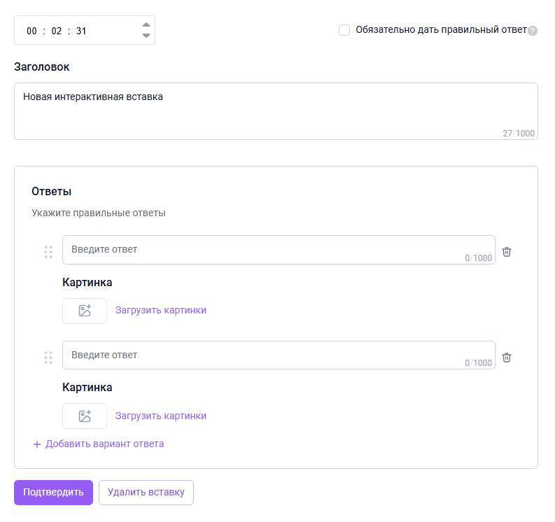The image size is (555, 522).
Task: Select the seconds value in time field
Action: pyautogui.click(x=81, y=31)
